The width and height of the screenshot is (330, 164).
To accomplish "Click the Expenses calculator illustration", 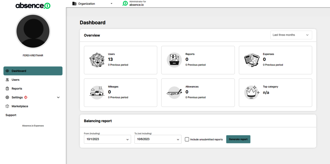I will (252, 60).
